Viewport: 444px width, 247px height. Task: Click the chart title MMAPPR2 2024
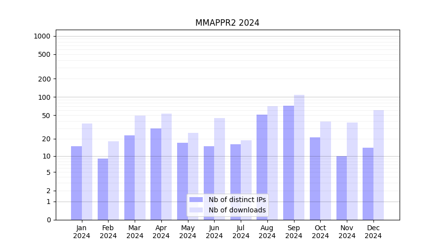pos(227,23)
